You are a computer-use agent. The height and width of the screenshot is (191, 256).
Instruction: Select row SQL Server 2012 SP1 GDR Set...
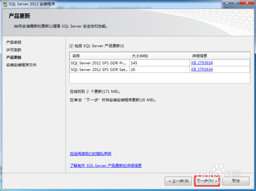pos(160,69)
